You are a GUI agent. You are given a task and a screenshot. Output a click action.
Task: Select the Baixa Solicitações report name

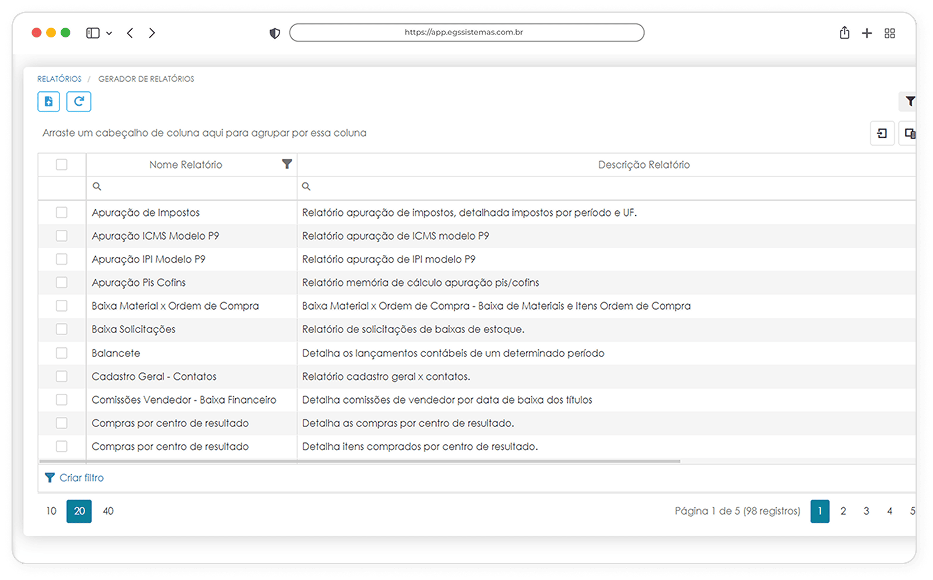click(x=133, y=329)
